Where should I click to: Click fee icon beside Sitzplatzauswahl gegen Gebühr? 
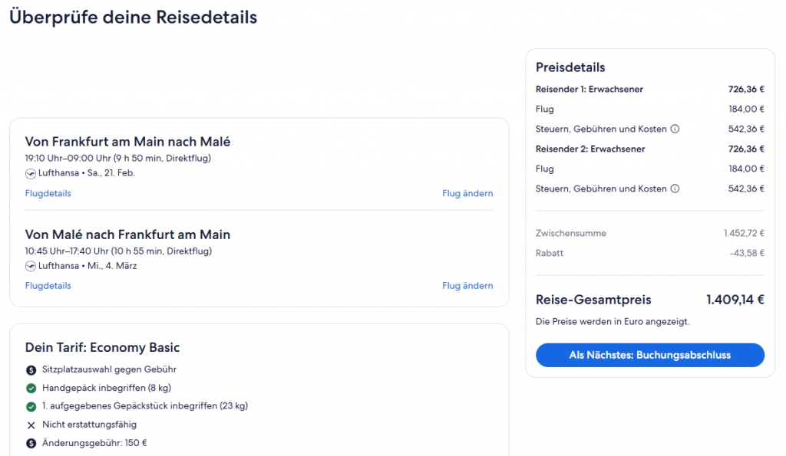point(31,369)
